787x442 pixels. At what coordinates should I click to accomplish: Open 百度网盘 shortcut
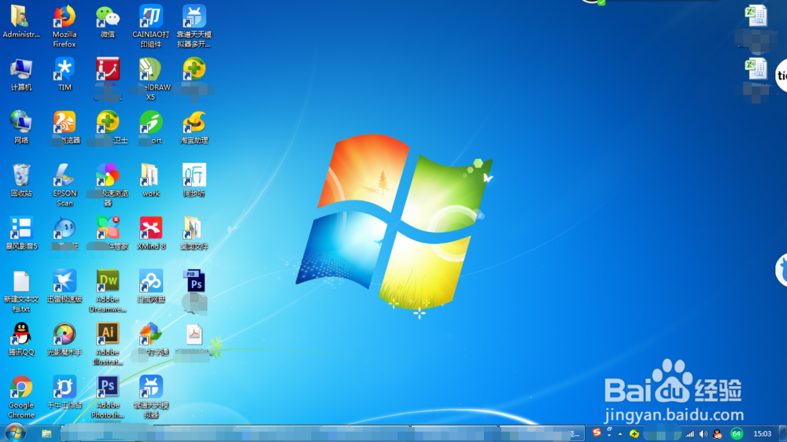150,286
